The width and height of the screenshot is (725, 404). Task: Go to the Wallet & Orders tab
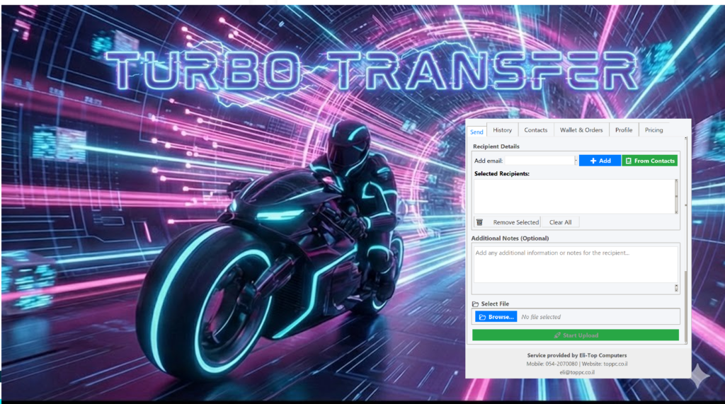pyautogui.click(x=581, y=130)
